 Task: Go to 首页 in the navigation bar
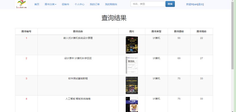[x=37, y=4]
